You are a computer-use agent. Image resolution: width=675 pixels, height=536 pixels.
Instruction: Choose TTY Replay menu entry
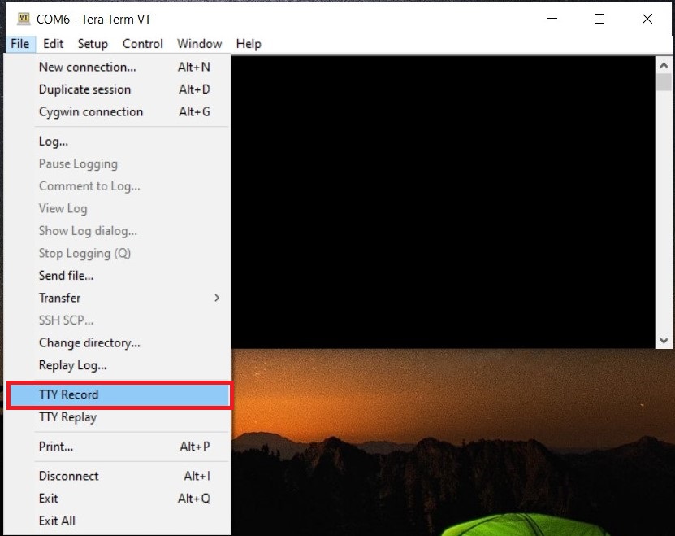coord(67,417)
